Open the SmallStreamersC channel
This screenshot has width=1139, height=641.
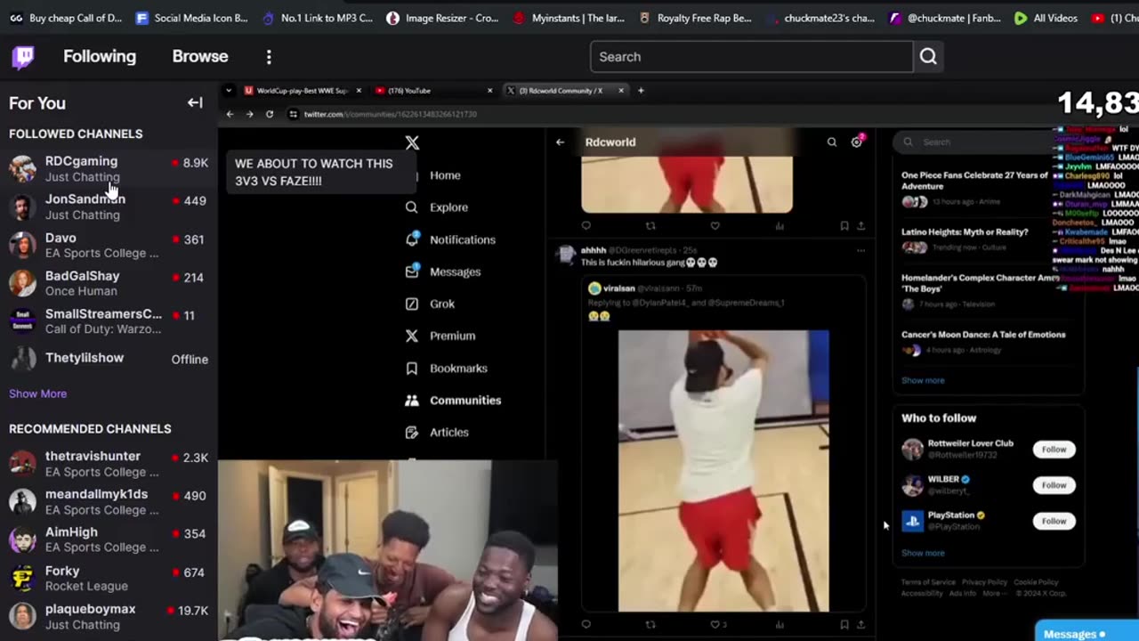point(109,320)
